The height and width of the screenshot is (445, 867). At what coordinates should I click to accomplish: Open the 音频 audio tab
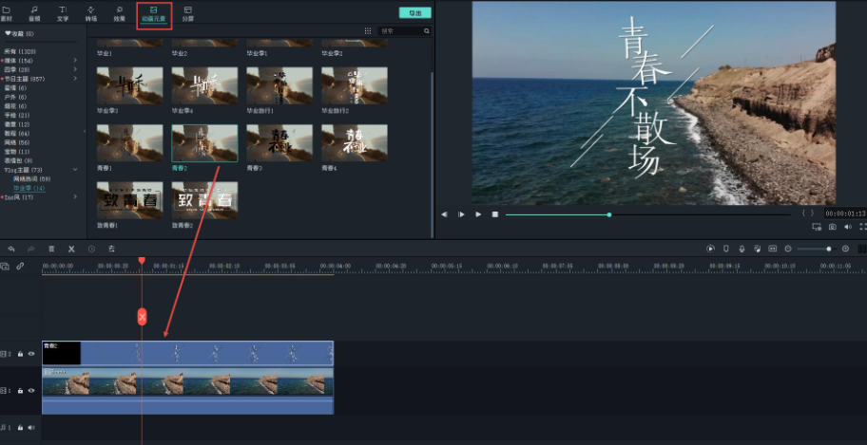pyautogui.click(x=34, y=14)
